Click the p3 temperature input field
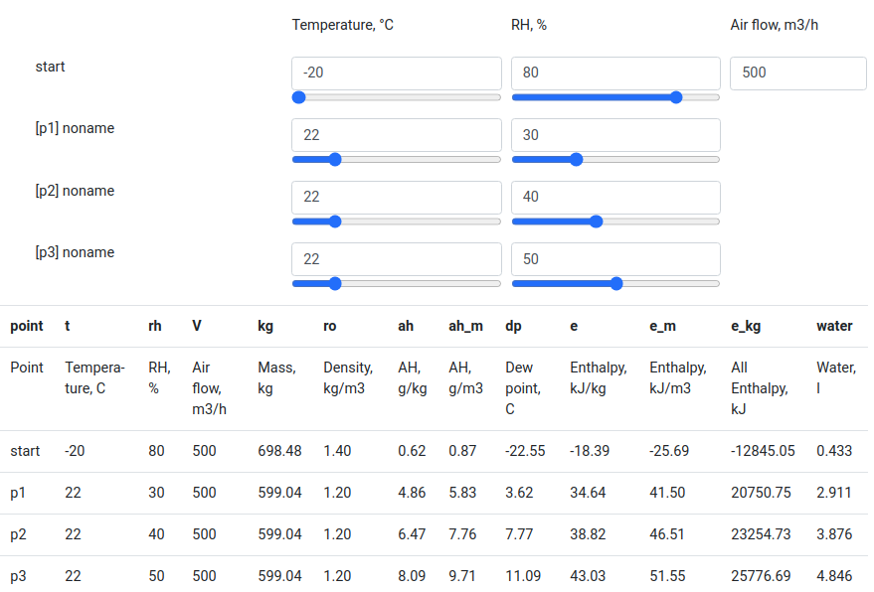Image resolution: width=874 pixels, height=592 pixels. tap(396, 259)
